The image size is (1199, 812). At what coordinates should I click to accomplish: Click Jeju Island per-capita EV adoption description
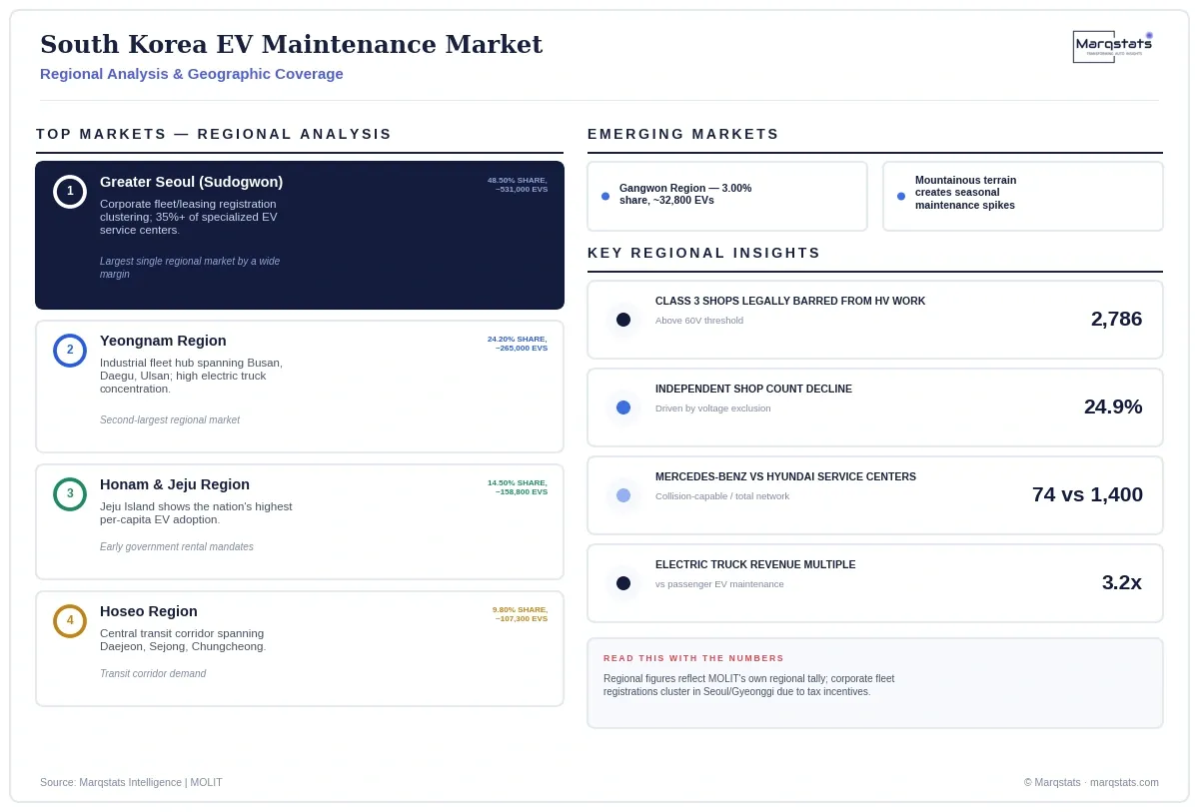(196, 513)
